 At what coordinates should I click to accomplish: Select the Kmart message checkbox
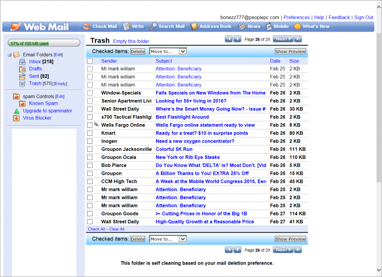click(x=90, y=133)
